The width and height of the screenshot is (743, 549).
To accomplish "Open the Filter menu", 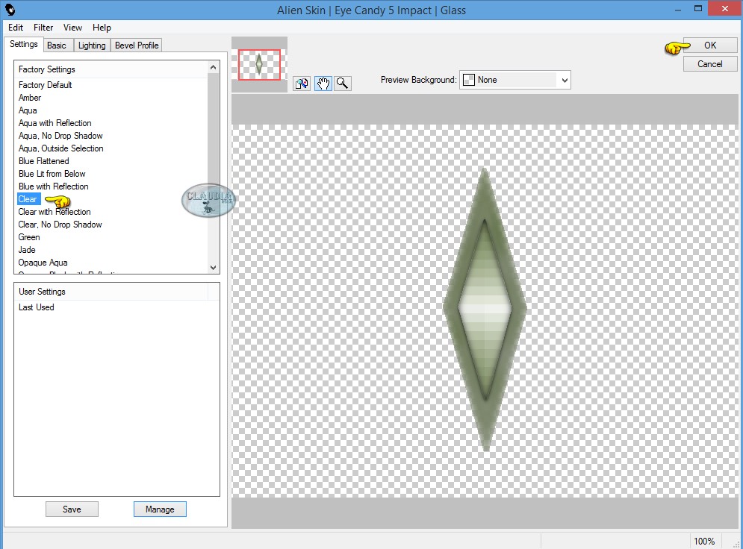I will pyautogui.click(x=43, y=28).
